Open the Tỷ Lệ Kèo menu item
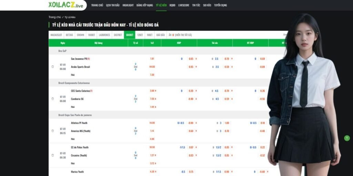The height and width of the screenshot is (176, 353). click(x=161, y=5)
